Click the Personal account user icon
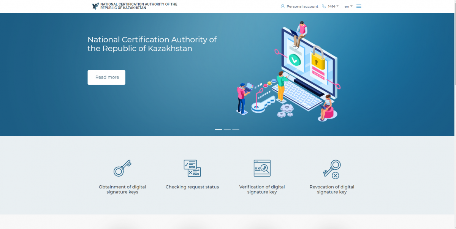456x229 pixels. coord(283,6)
